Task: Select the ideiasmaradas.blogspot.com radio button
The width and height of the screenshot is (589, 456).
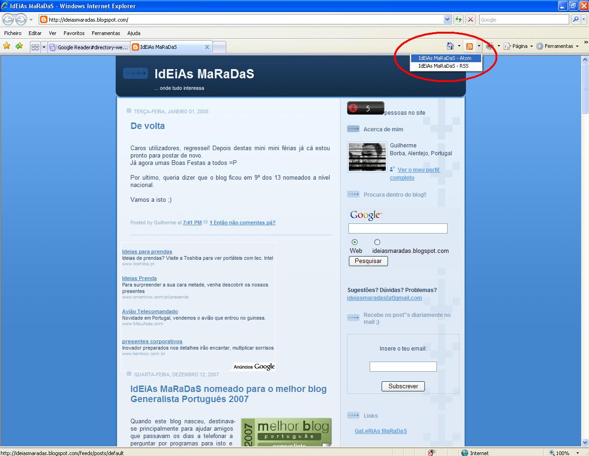Action: point(377,242)
